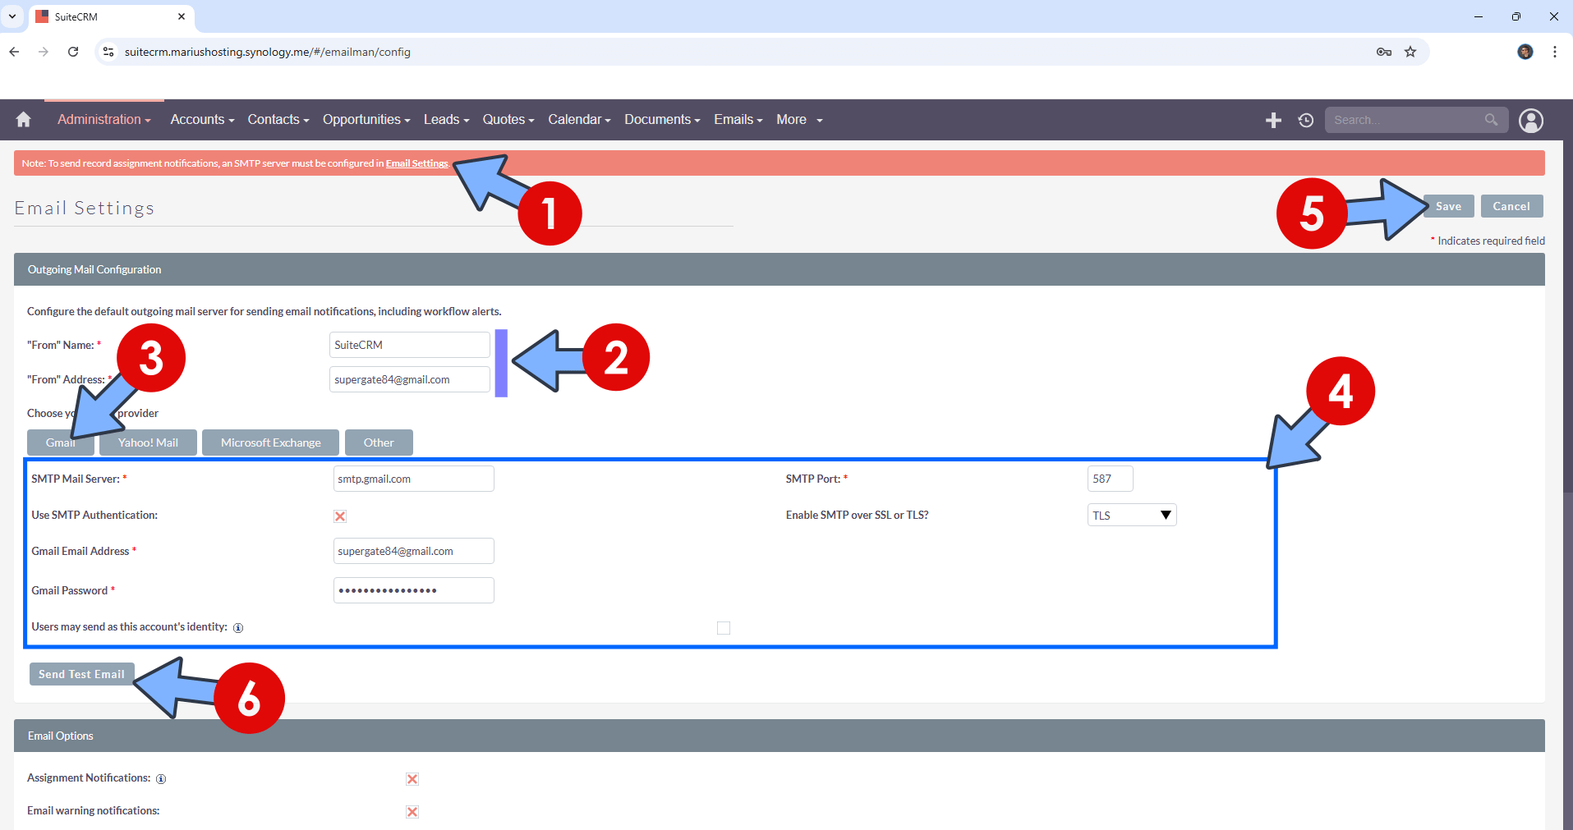Click the "From" Name input field

pyautogui.click(x=410, y=345)
